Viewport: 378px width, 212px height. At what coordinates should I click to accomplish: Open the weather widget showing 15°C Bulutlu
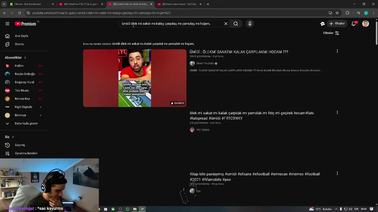(320, 209)
